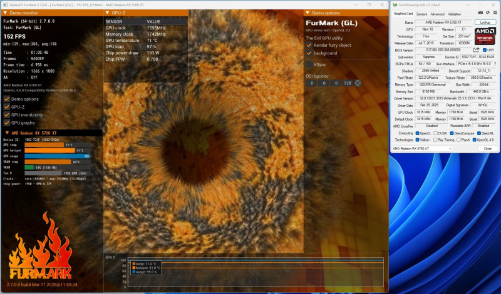Open the GPU-Z hamburger menu

tap(495, 13)
